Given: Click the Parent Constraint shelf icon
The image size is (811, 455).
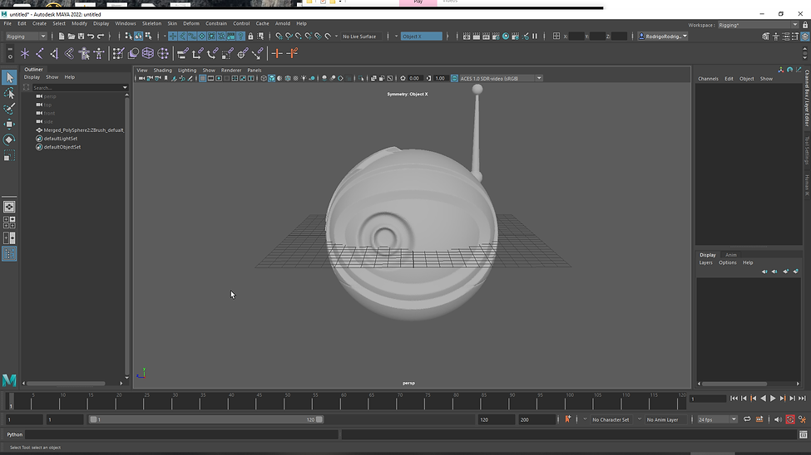Looking at the screenshot, I should click(x=182, y=53).
